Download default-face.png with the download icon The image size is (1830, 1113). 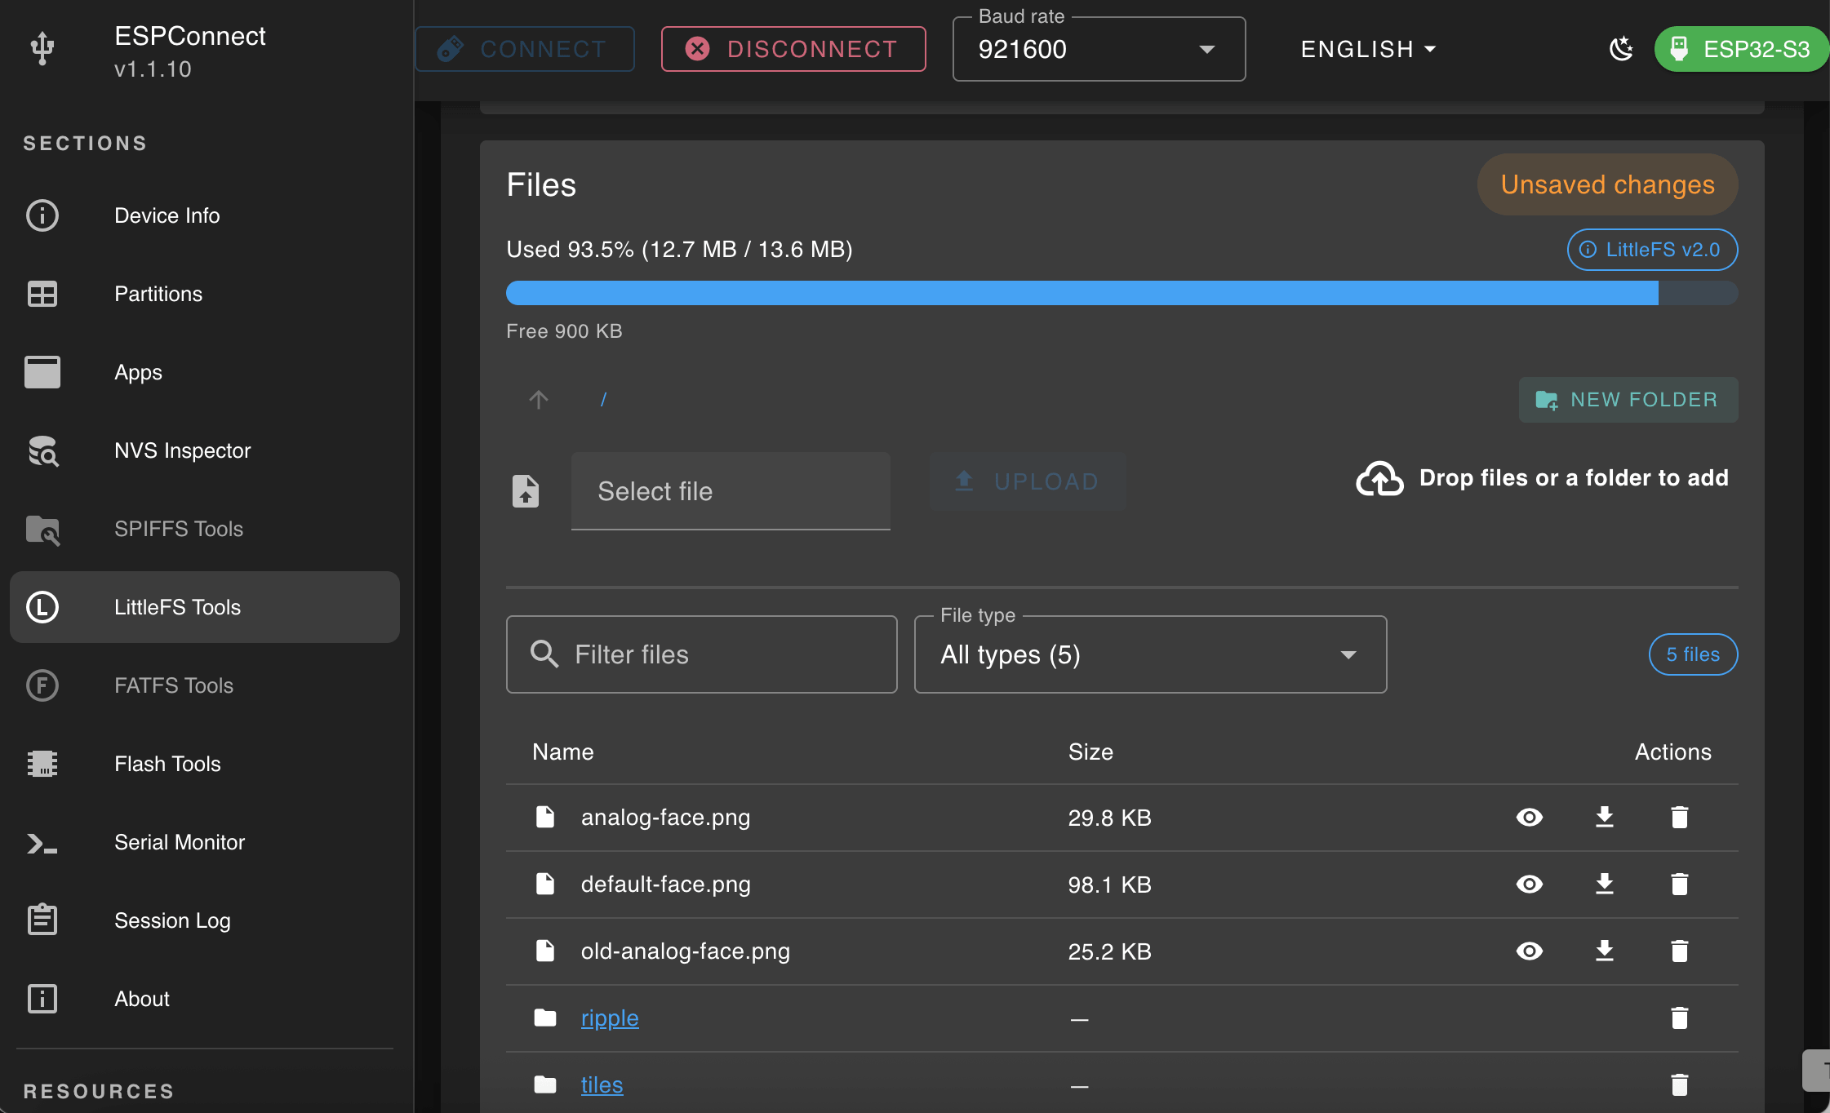tap(1604, 884)
